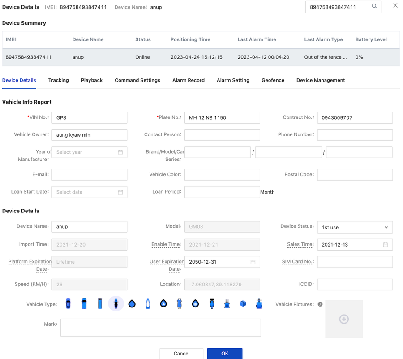This screenshot has width=403, height=359.
Task: Open the Alarm Record tab
Action: pos(188,80)
